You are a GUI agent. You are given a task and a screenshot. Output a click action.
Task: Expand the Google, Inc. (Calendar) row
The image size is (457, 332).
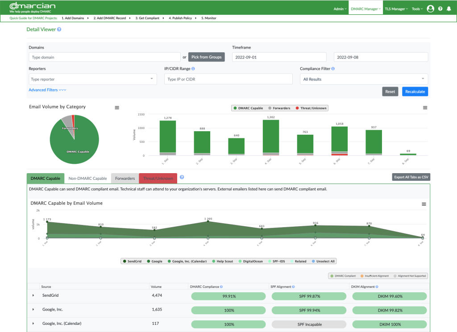pyautogui.click(x=33, y=323)
